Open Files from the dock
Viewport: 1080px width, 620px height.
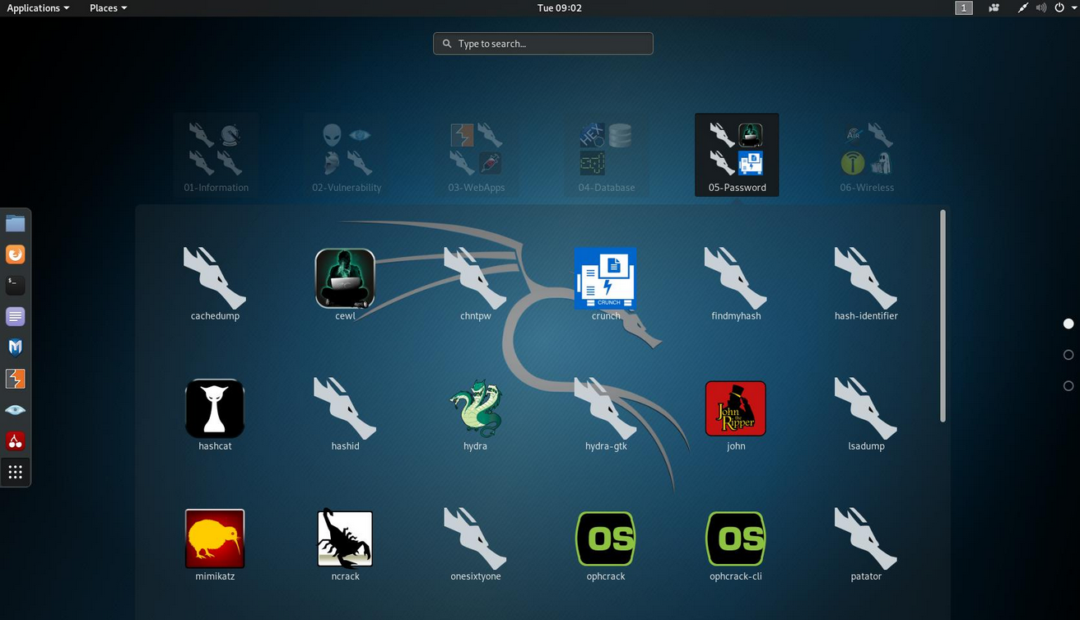(x=15, y=223)
